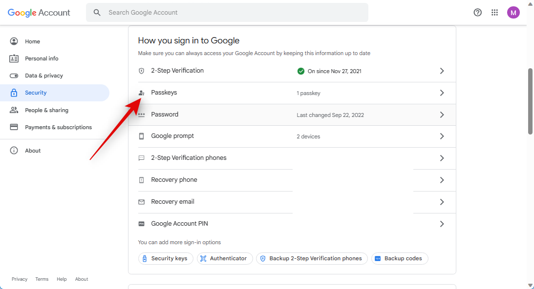The width and height of the screenshot is (534, 289).
Task: Open the About footer link
Action: tap(82, 279)
